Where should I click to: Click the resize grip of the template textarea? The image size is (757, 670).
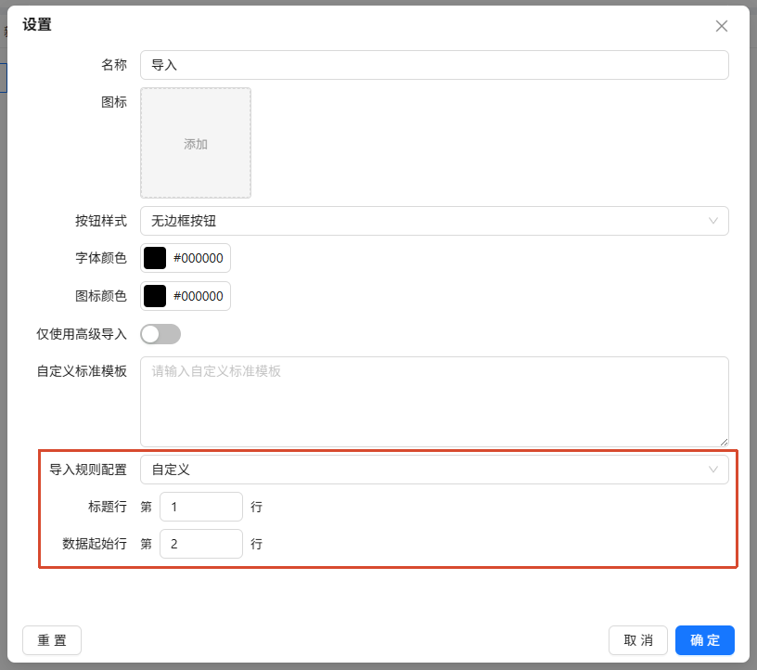coord(724,442)
